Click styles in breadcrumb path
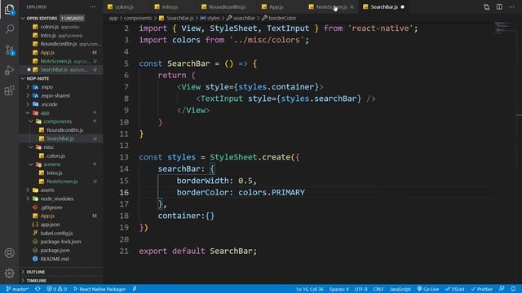Viewport: 522px width, 293px height. coord(213,18)
